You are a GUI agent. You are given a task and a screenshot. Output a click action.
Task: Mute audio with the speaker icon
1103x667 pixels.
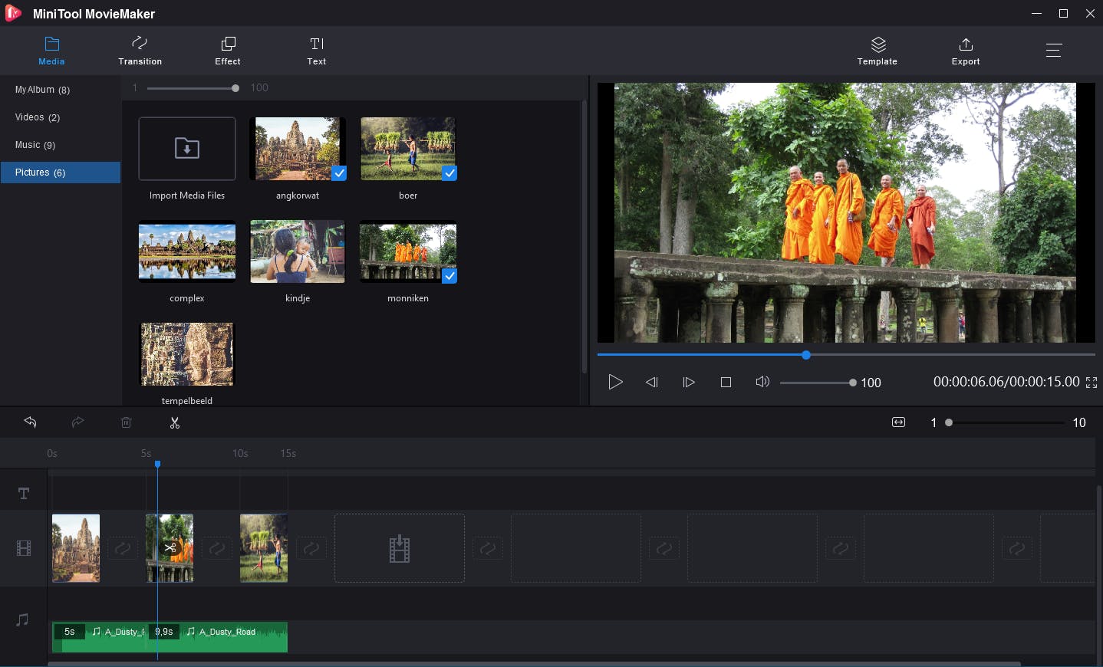[x=762, y=382]
